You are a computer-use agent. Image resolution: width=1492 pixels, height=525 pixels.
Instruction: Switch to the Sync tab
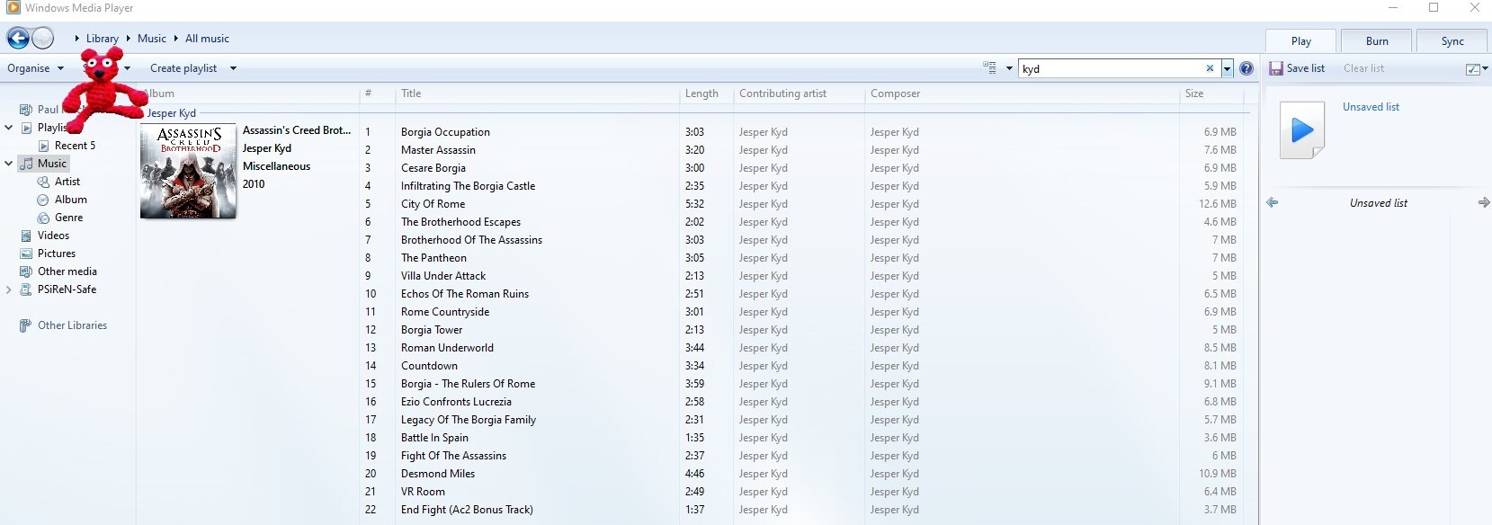point(1452,40)
